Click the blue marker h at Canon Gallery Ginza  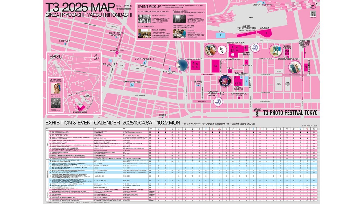point(132,85)
